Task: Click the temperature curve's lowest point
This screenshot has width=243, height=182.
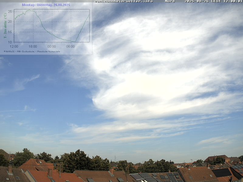Action: click(74, 42)
